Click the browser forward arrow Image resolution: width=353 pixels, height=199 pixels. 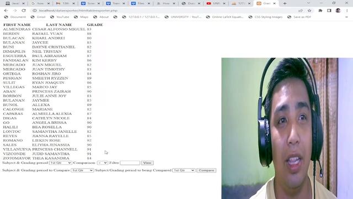click(15, 11)
